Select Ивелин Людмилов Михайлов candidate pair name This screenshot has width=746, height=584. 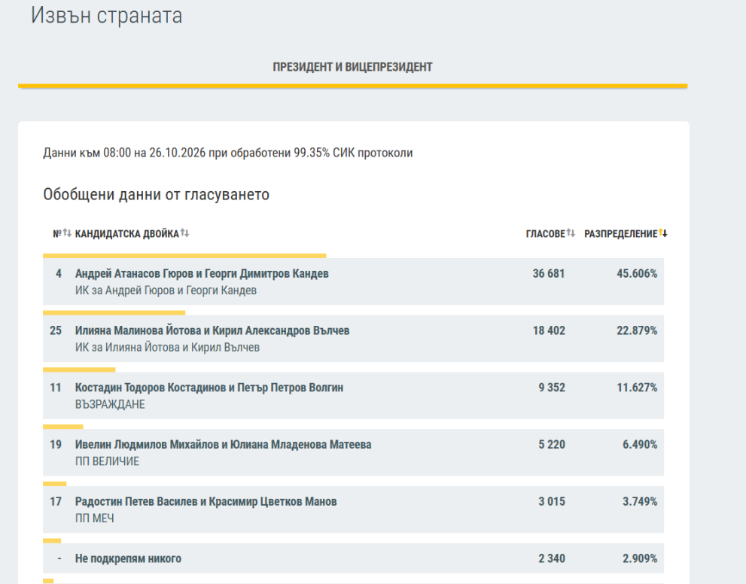tap(223, 445)
